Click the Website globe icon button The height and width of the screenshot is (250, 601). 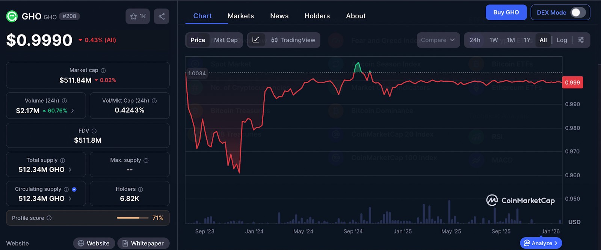(x=95, y=243)
